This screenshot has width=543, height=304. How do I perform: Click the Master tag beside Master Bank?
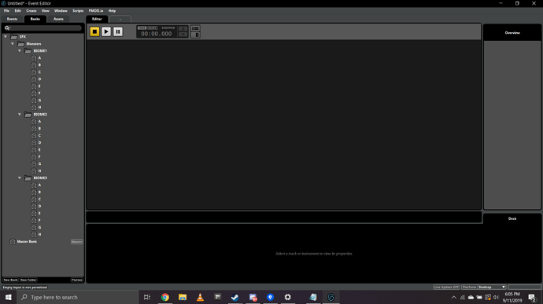tap(77, 242)
